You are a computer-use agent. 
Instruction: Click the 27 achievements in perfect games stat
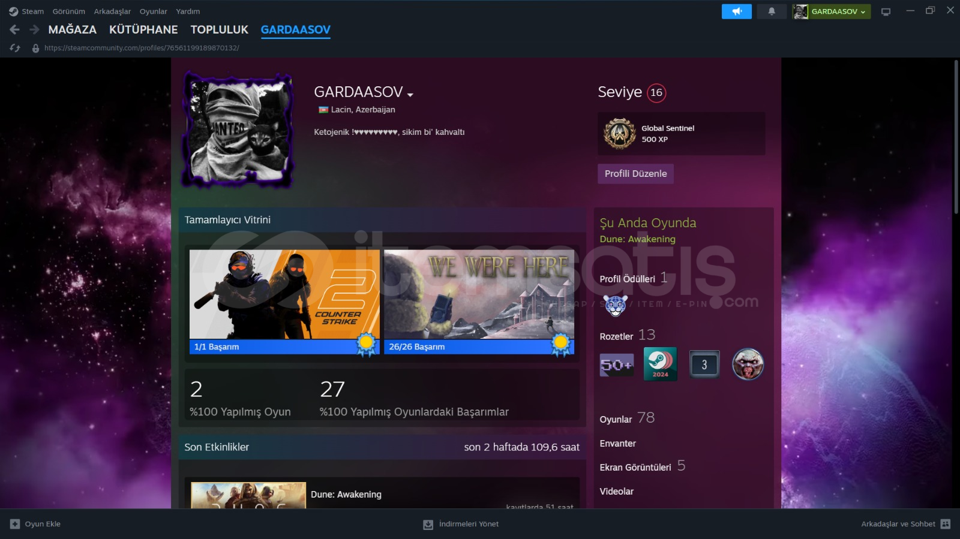point(414,398)
